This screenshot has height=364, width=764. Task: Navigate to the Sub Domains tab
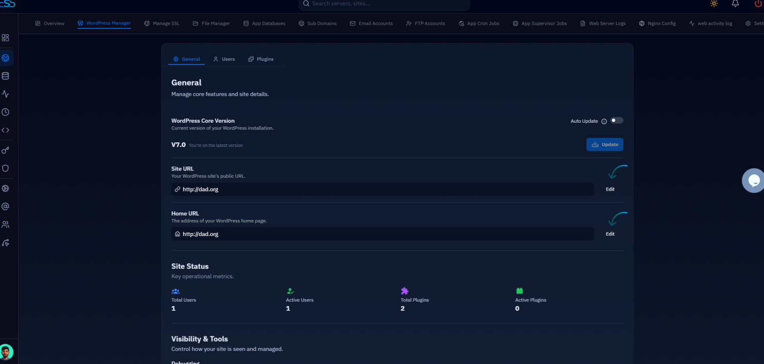[x=318, y=23]
